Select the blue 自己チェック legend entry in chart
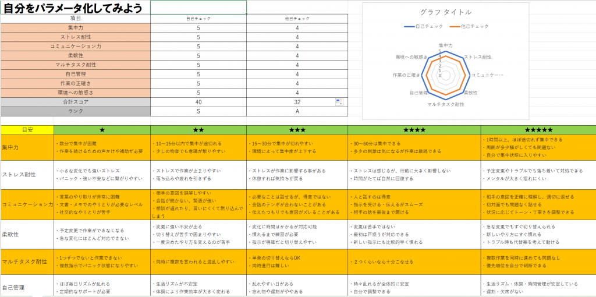The height and width of the screenshot is (297, 596). (424, 26)
